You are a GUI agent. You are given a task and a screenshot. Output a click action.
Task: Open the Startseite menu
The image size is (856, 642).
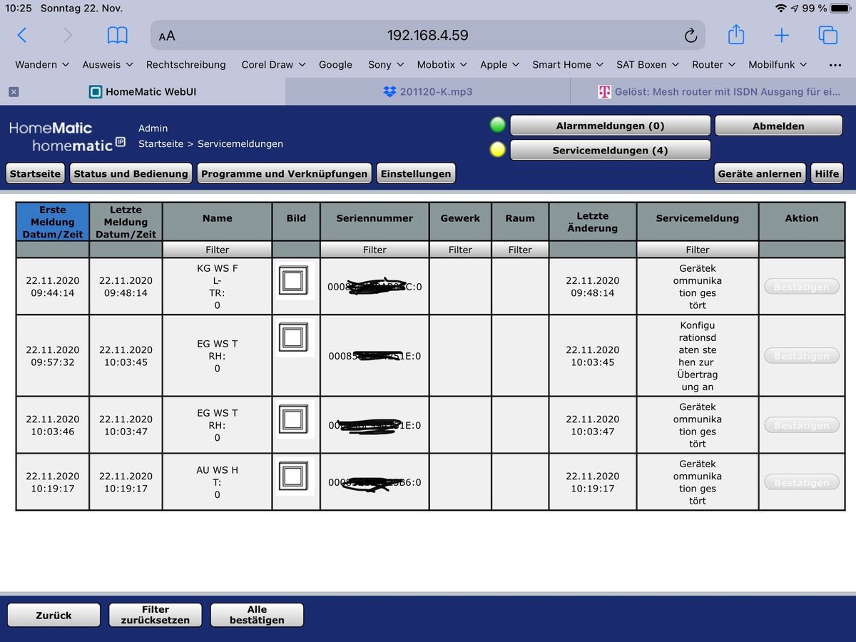[x=35, y=173]
